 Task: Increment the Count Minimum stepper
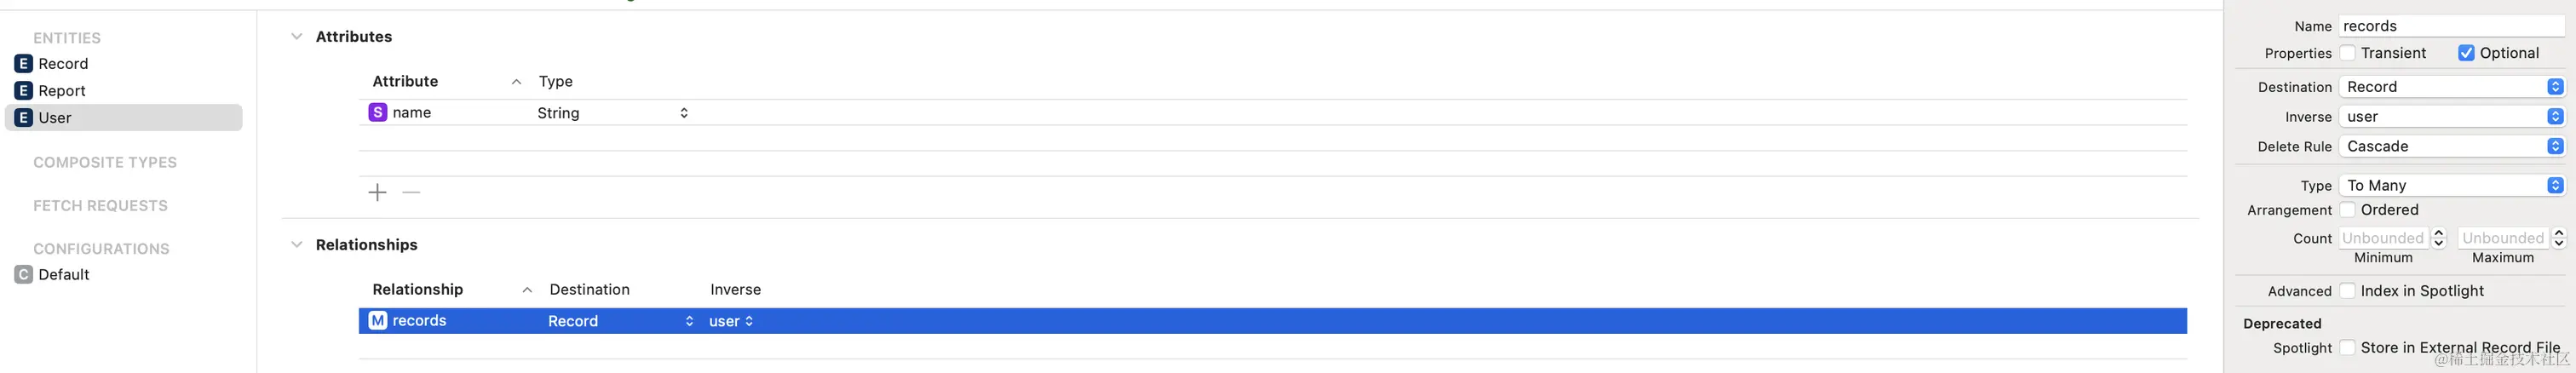pos(2438,233)
